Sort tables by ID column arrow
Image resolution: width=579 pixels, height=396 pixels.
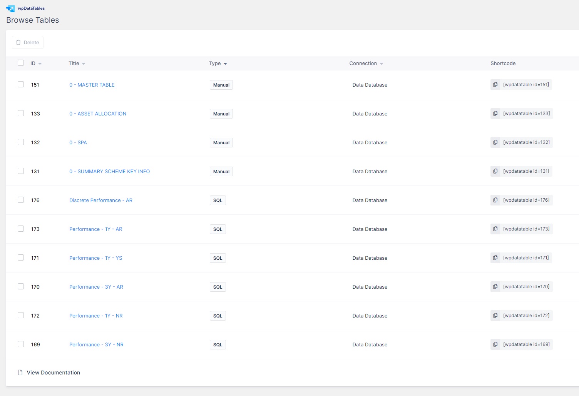tap(40, 63)
